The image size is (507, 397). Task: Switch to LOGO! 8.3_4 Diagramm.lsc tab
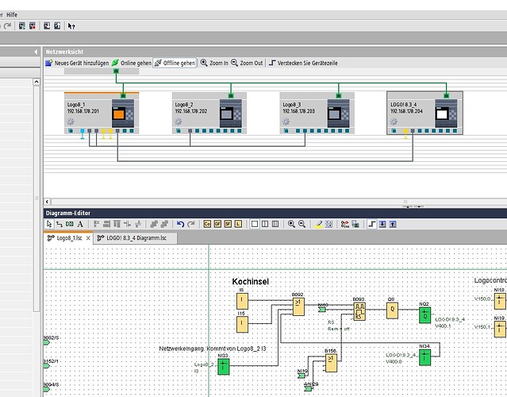[x=136, y=238]
